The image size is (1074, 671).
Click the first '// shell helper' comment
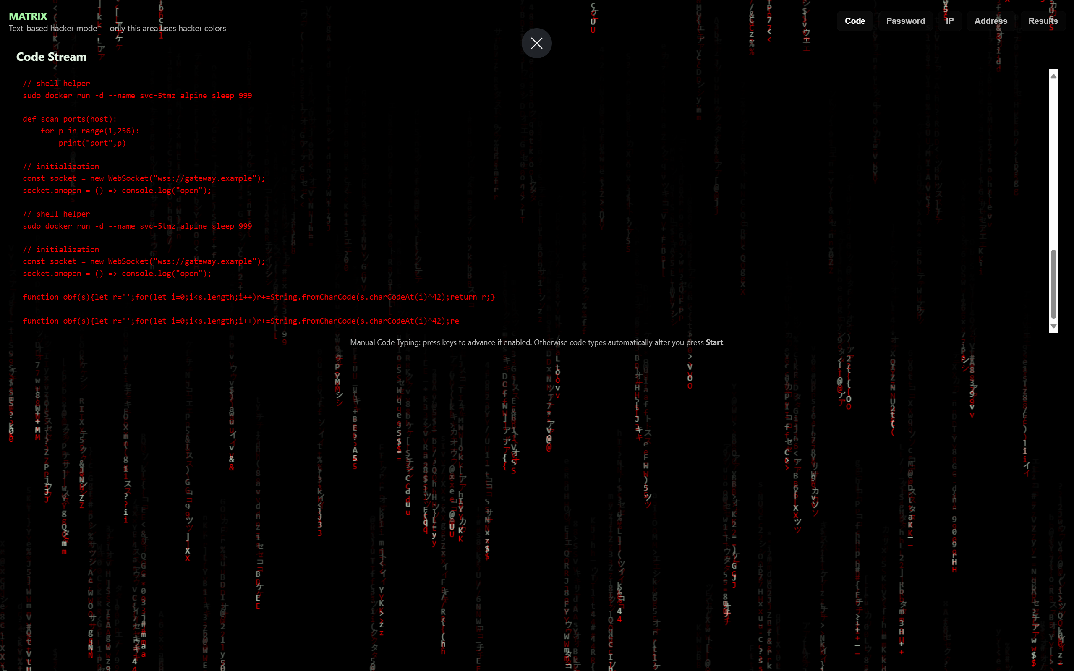pyautogui.click(x=56, y=84)
